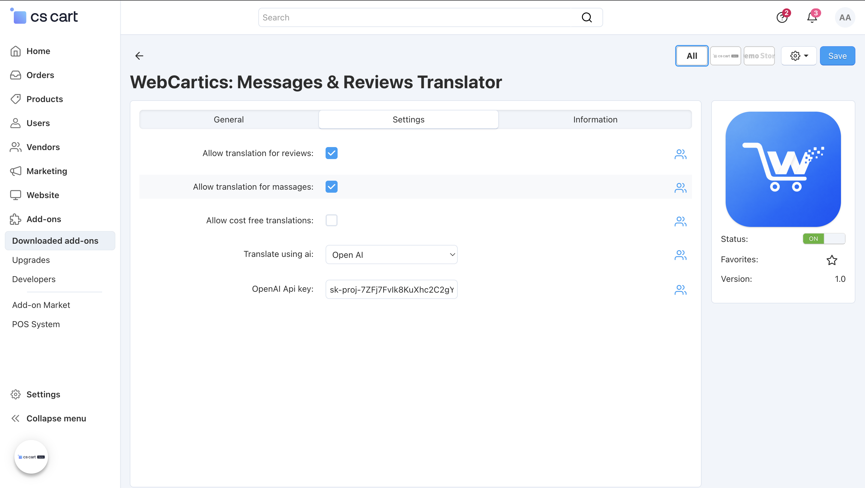Open Add-on Market in the sidebar

click(x=41, y=305)
